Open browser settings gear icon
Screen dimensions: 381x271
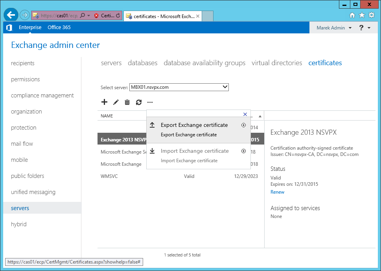[x=372, y=15]
